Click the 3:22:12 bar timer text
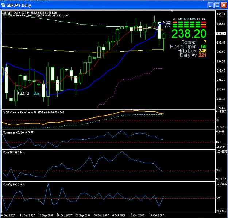228x218 pixels. tap(23, 93)
